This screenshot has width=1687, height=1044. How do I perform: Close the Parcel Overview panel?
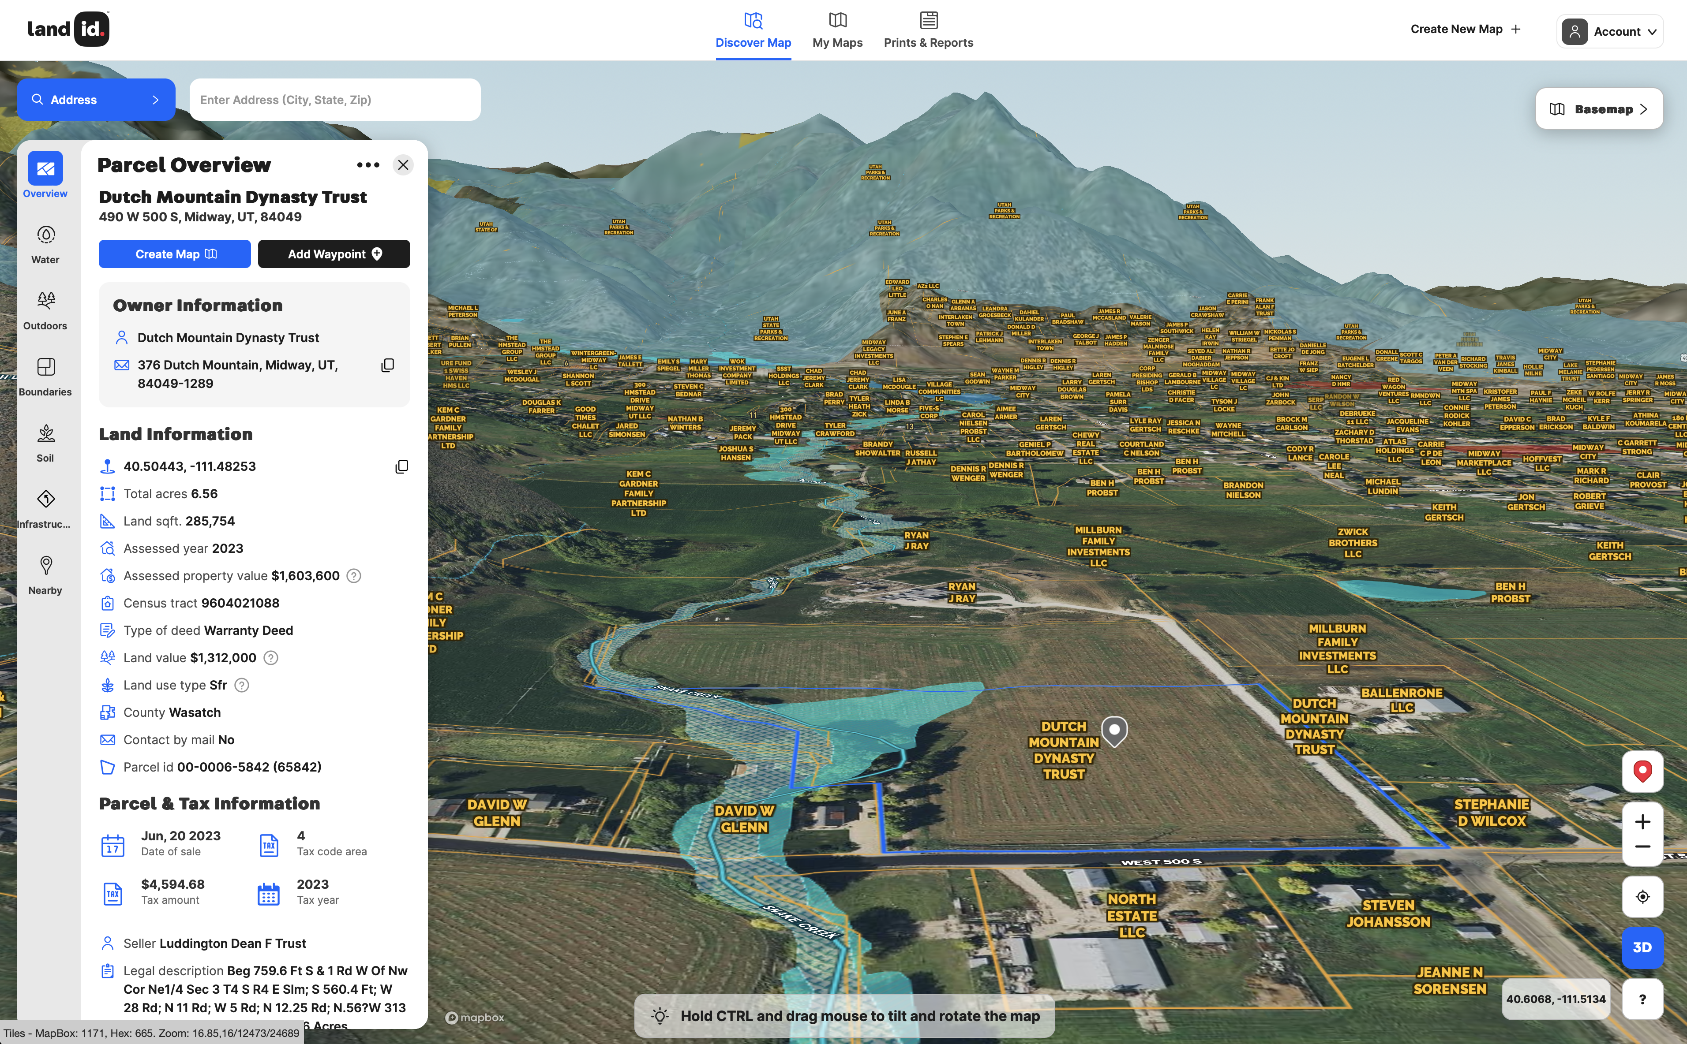[404, 165]
